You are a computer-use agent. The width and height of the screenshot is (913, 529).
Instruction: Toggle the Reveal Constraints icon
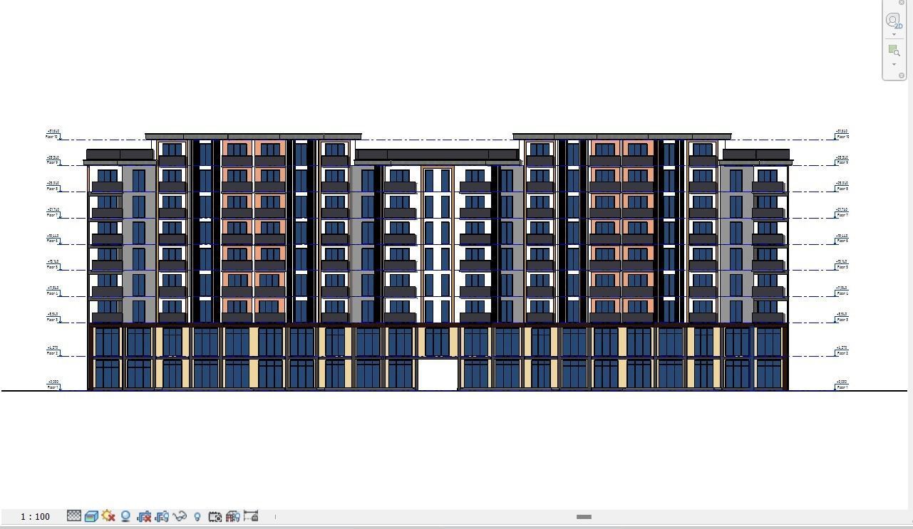click(x=250, y=516)
